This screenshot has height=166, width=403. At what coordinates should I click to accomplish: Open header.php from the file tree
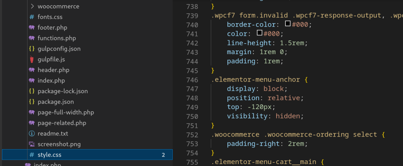[53, 70]
